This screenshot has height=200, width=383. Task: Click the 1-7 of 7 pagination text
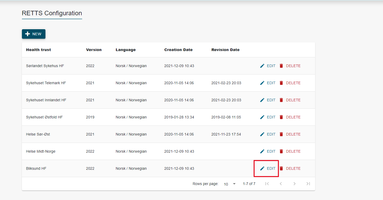pyautogui.click(x=249, y=184)
